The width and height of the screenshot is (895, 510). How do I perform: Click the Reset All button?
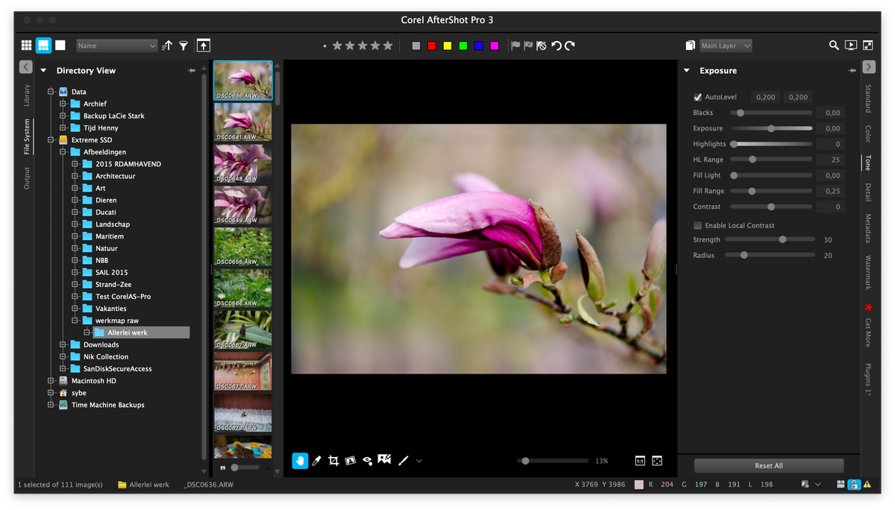tap(768, 466)
